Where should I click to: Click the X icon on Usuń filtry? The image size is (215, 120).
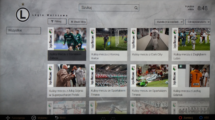[72, 22]
